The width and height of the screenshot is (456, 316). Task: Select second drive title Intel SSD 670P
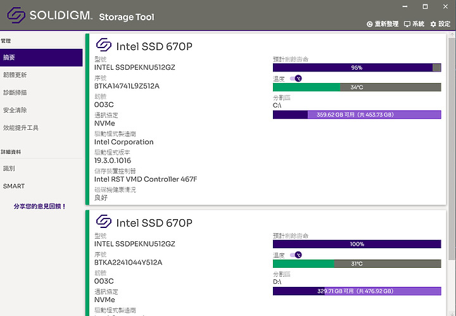coord(154,223)
